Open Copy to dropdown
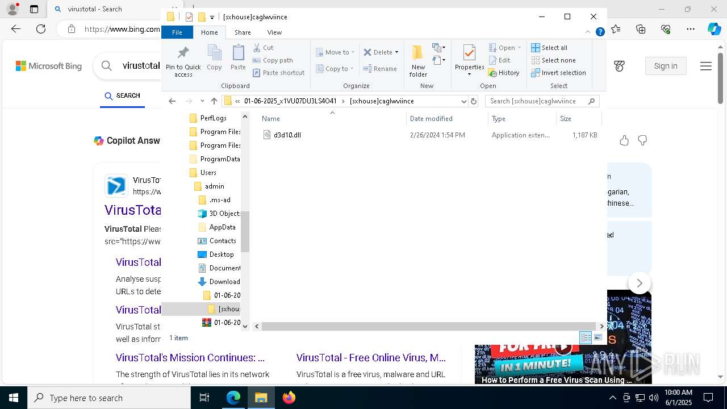 (335, 69)
